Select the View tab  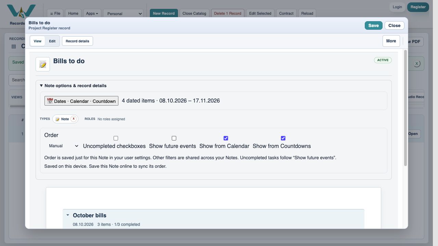coord(38,41)
